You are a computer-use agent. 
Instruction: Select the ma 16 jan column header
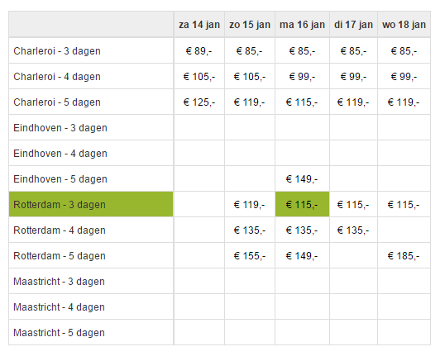[x=302, y=25]
